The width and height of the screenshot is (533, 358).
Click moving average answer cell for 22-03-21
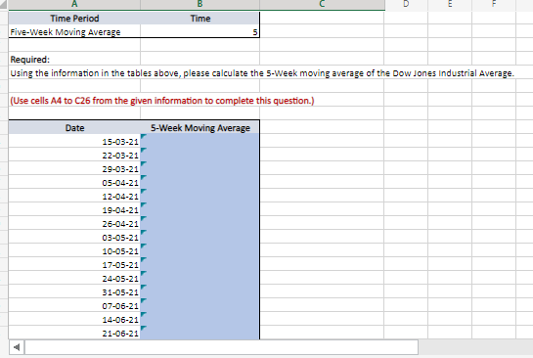[x=200, y=155]
